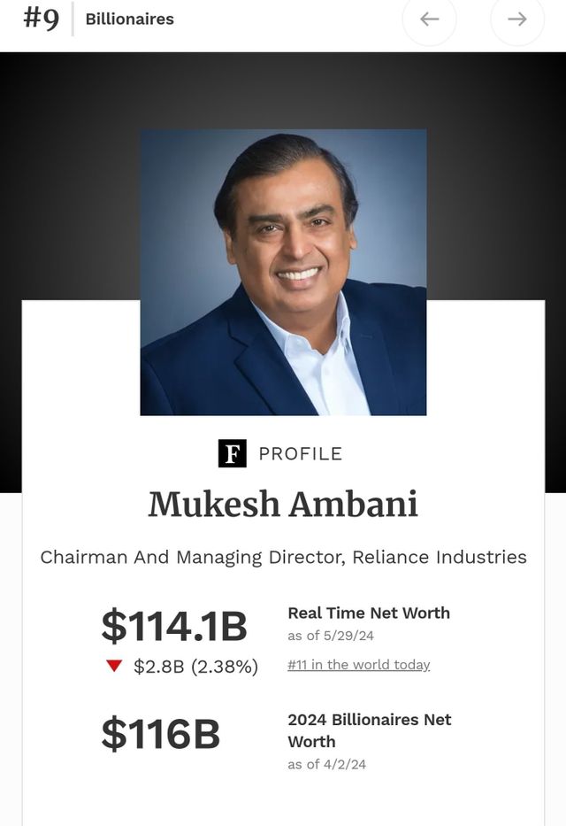Click the profile photo of the man in the suit

[x=283, y=273]
